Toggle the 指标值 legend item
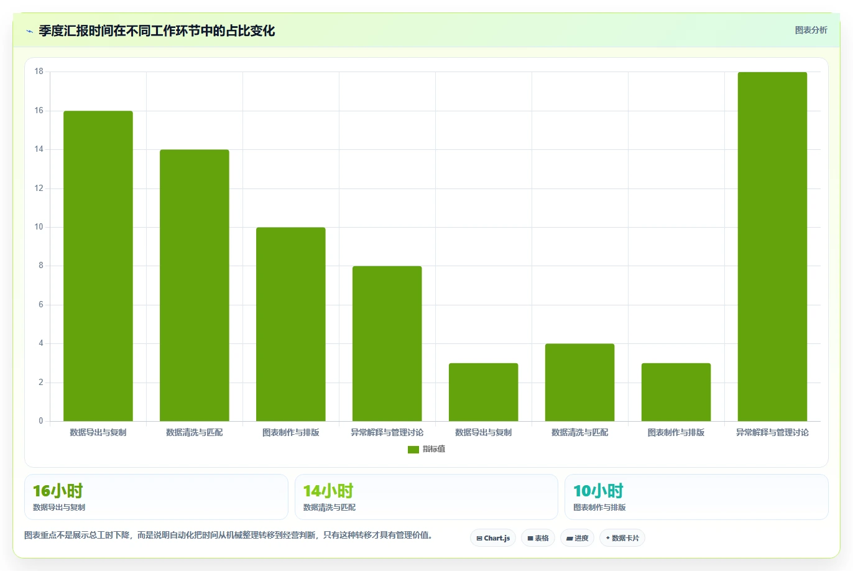The image size is (853, 571). tap(426, 449)
